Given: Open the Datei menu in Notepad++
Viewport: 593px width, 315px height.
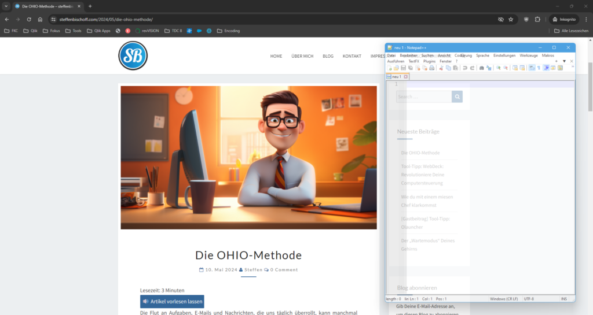Looking at the screenshot, I should point(391,55).
